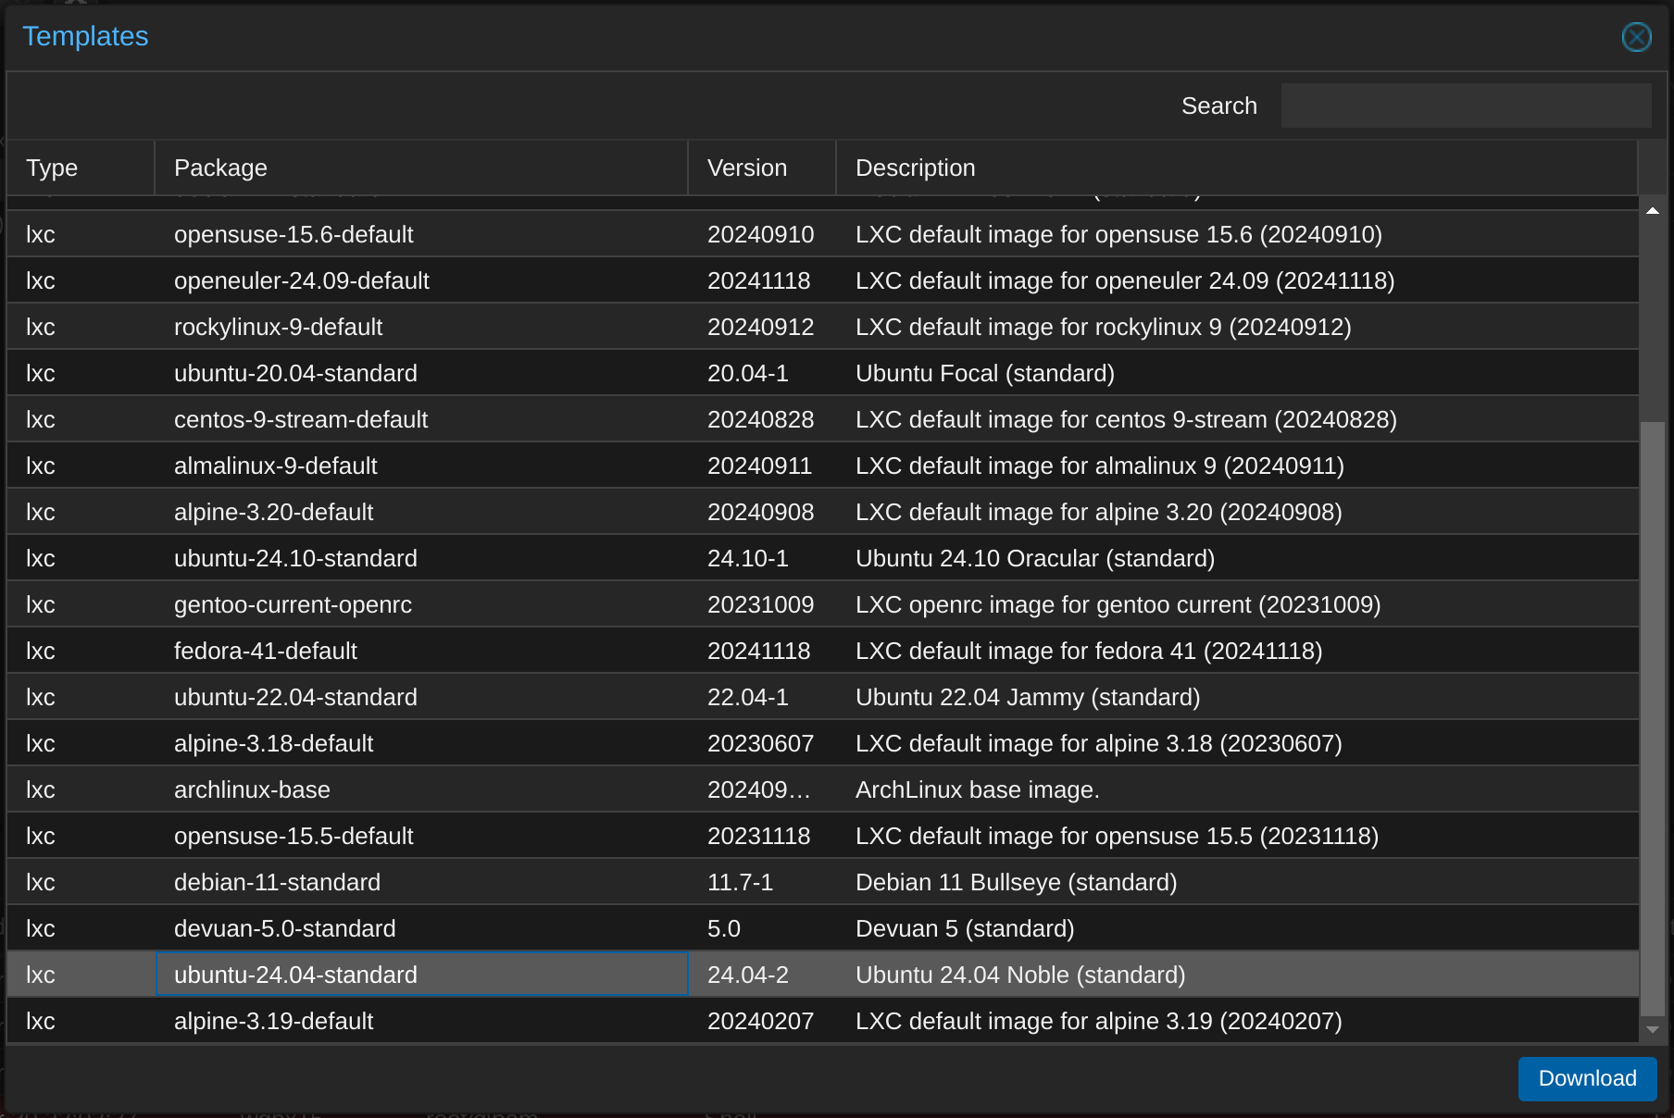Click the scrollbar down arrow

pos(1652,1029)
